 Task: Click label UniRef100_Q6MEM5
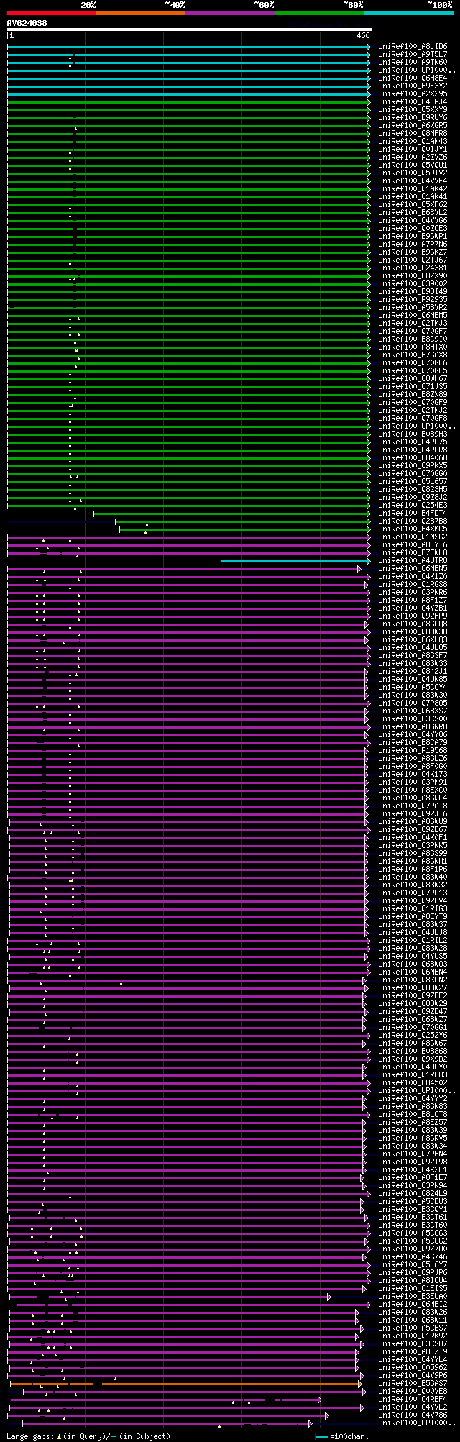(x=413, y=315)
